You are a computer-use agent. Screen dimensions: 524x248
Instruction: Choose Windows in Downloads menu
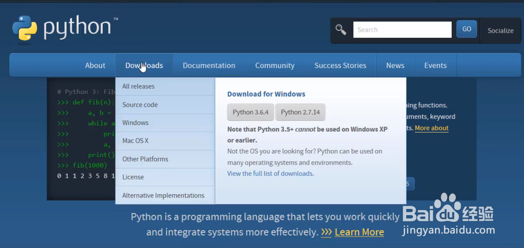[x=165, y=123]
